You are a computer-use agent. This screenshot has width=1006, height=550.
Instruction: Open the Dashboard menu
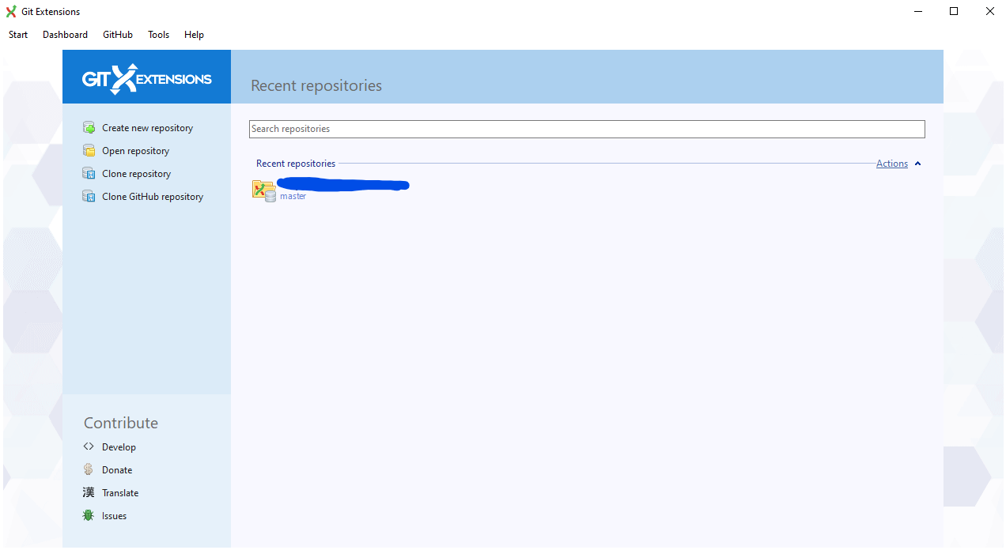pos(65,34)
